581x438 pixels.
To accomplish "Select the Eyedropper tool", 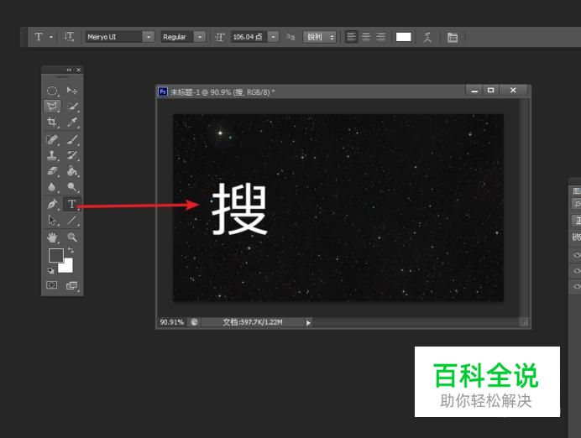I will 72,123.
